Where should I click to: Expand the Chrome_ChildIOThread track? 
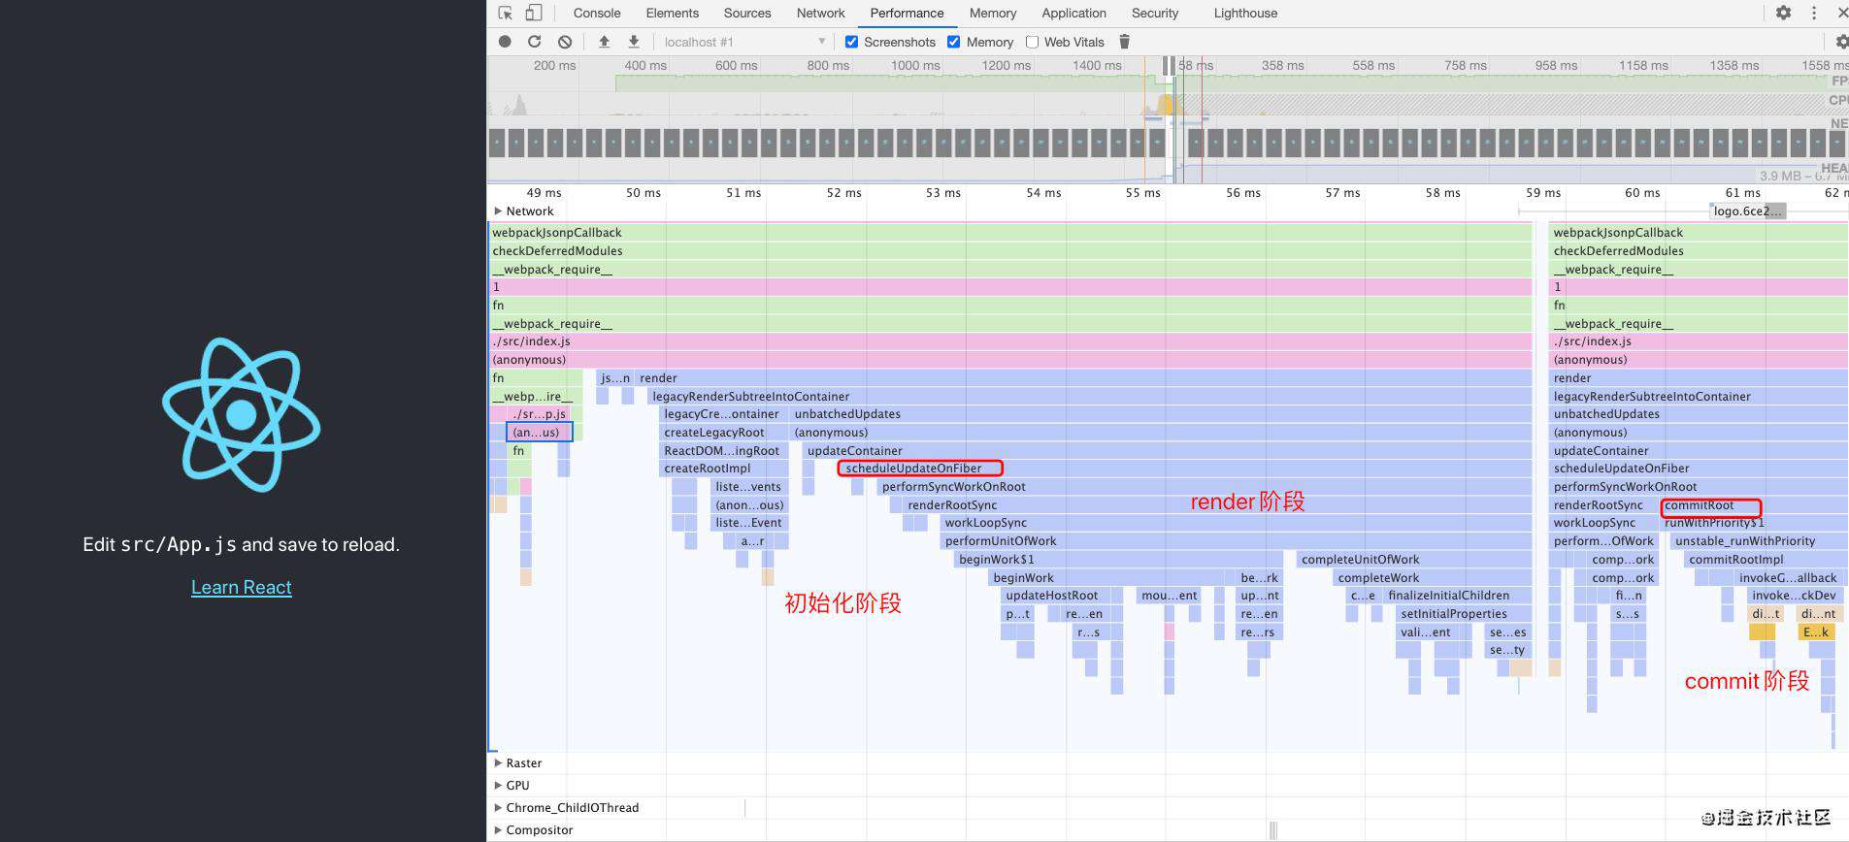point(498,807)
